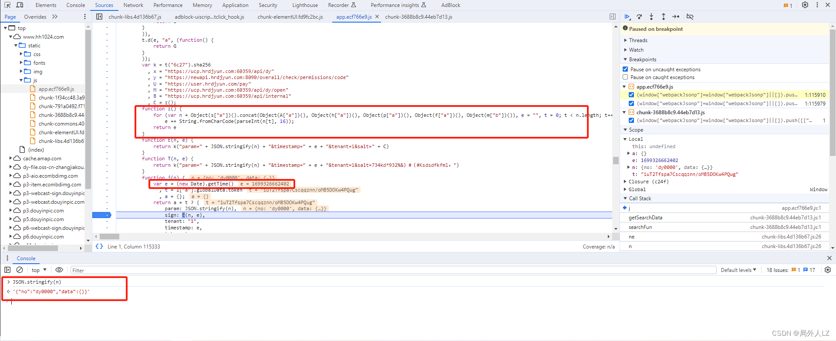Expand the Global scope

pyautogui.click(x=626, y=189)
